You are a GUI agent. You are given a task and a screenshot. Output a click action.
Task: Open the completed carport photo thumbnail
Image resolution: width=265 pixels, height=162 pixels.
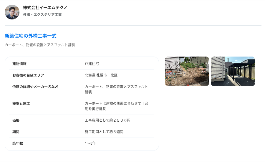pyautogui.click(x=233, y=71)
